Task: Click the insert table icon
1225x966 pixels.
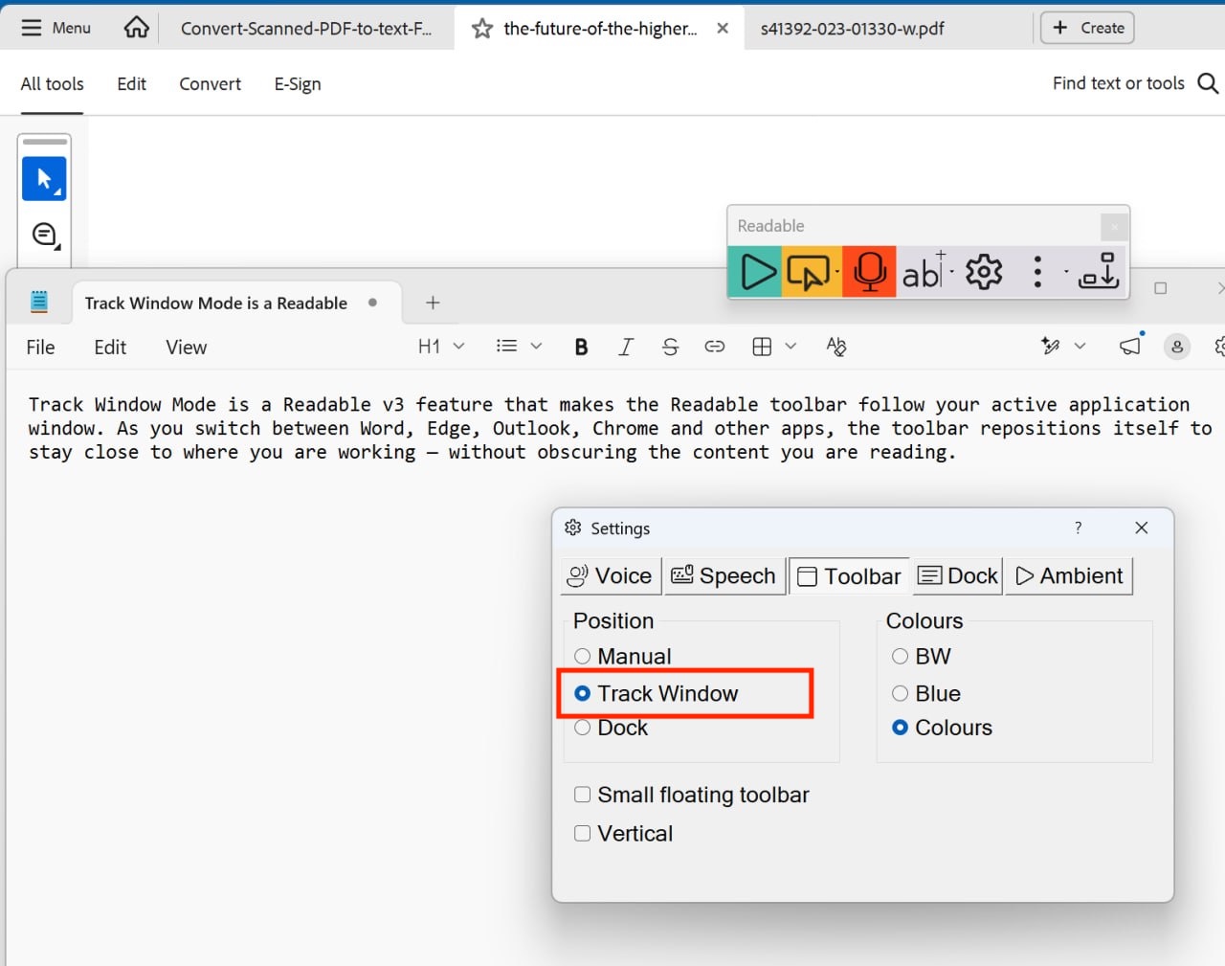Action: [x=762, y=347]
